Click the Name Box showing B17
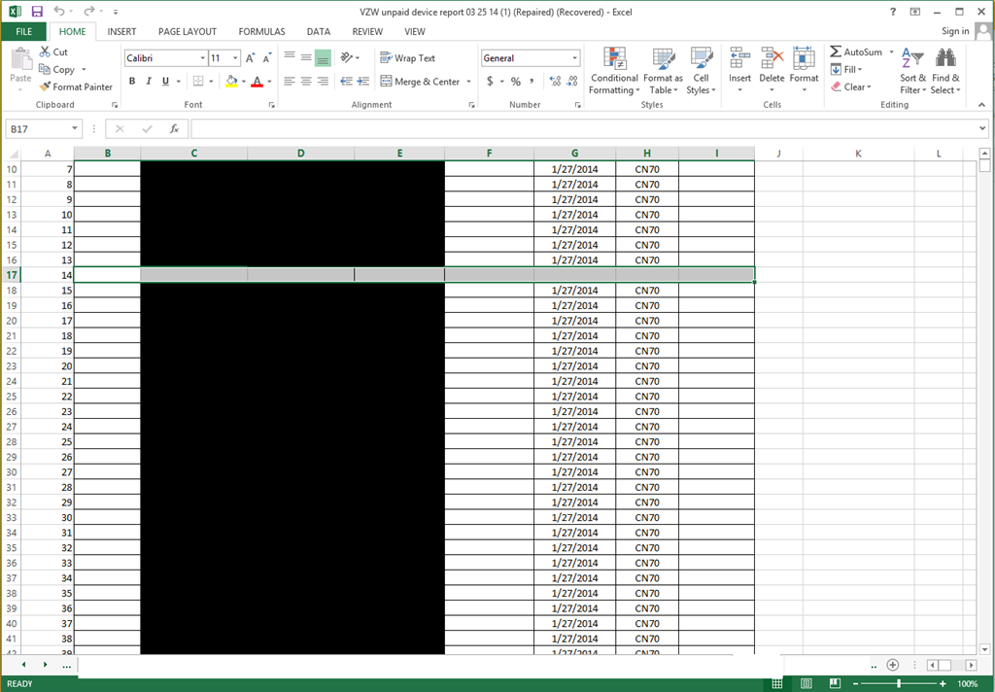 click(43, 129)
